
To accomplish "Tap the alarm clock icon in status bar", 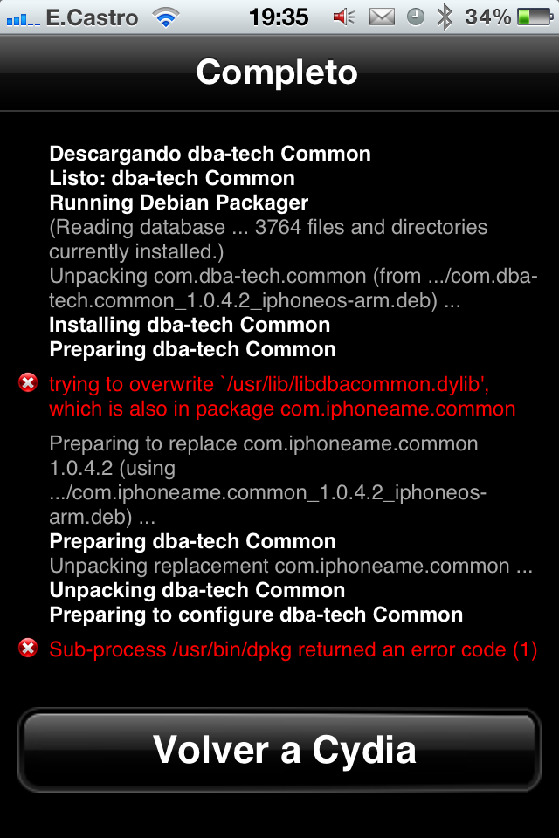I will [x=416, y=17].
